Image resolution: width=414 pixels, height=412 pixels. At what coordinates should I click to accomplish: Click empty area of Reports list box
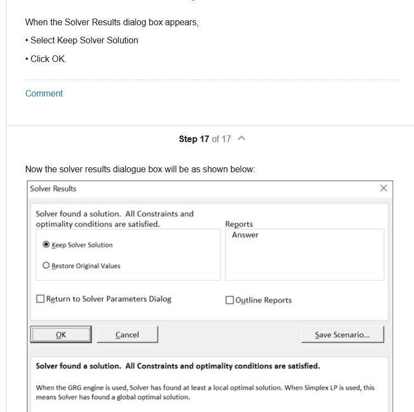304,263
